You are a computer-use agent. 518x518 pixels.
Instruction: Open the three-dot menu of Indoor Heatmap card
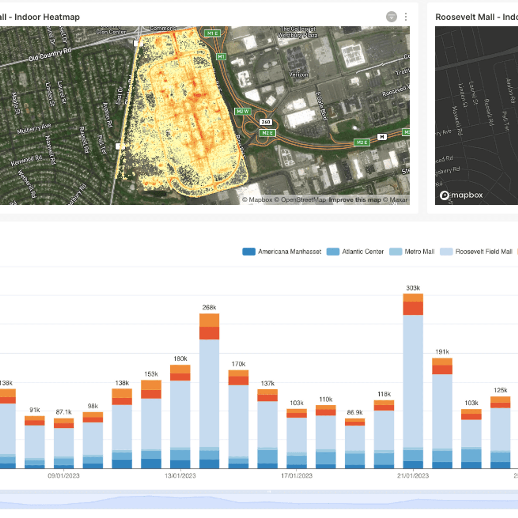[x=405, y=17]
